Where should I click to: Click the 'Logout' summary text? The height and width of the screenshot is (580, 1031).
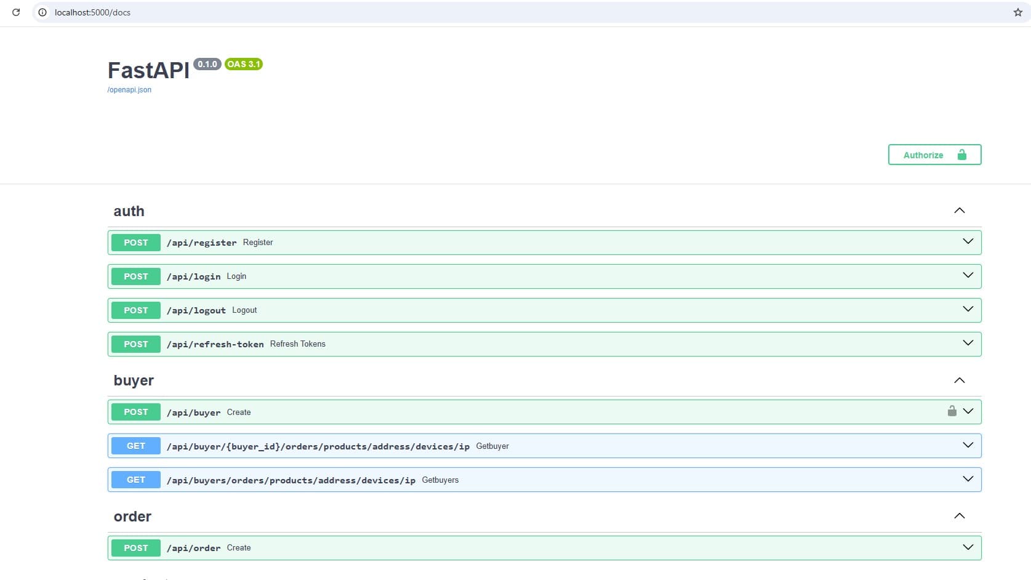(x=244, y=310)
